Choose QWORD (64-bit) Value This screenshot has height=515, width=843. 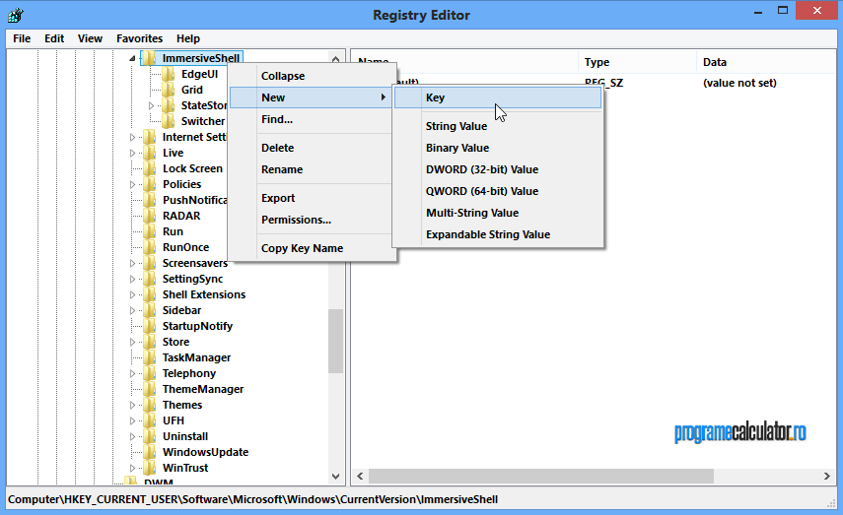point(498,191)
